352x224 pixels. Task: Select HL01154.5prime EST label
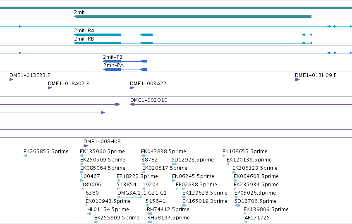click(108, 210)
